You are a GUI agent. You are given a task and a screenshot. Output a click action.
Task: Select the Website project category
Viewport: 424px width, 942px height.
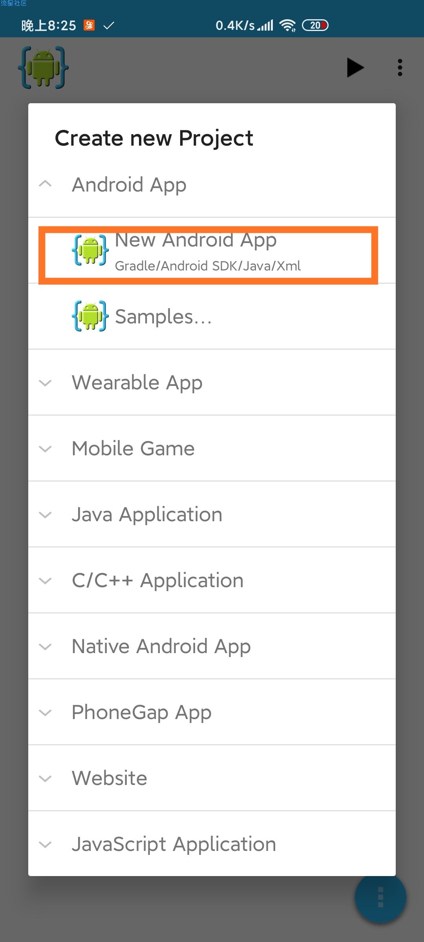(212, 778)
